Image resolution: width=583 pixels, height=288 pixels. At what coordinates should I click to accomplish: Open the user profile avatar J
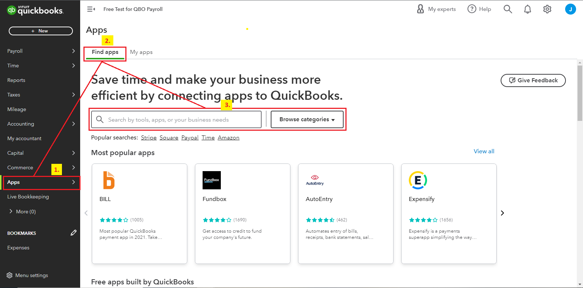pyautogui.click(x=570, y=9)
